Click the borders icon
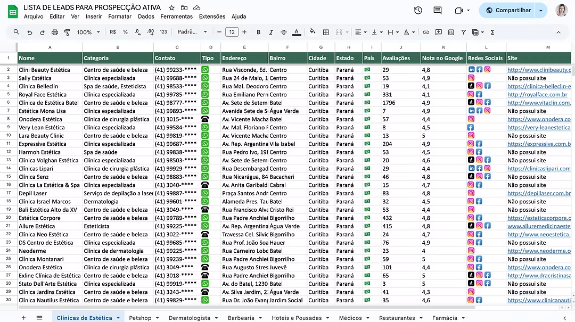Screen dimensions: 575x322 326,32
